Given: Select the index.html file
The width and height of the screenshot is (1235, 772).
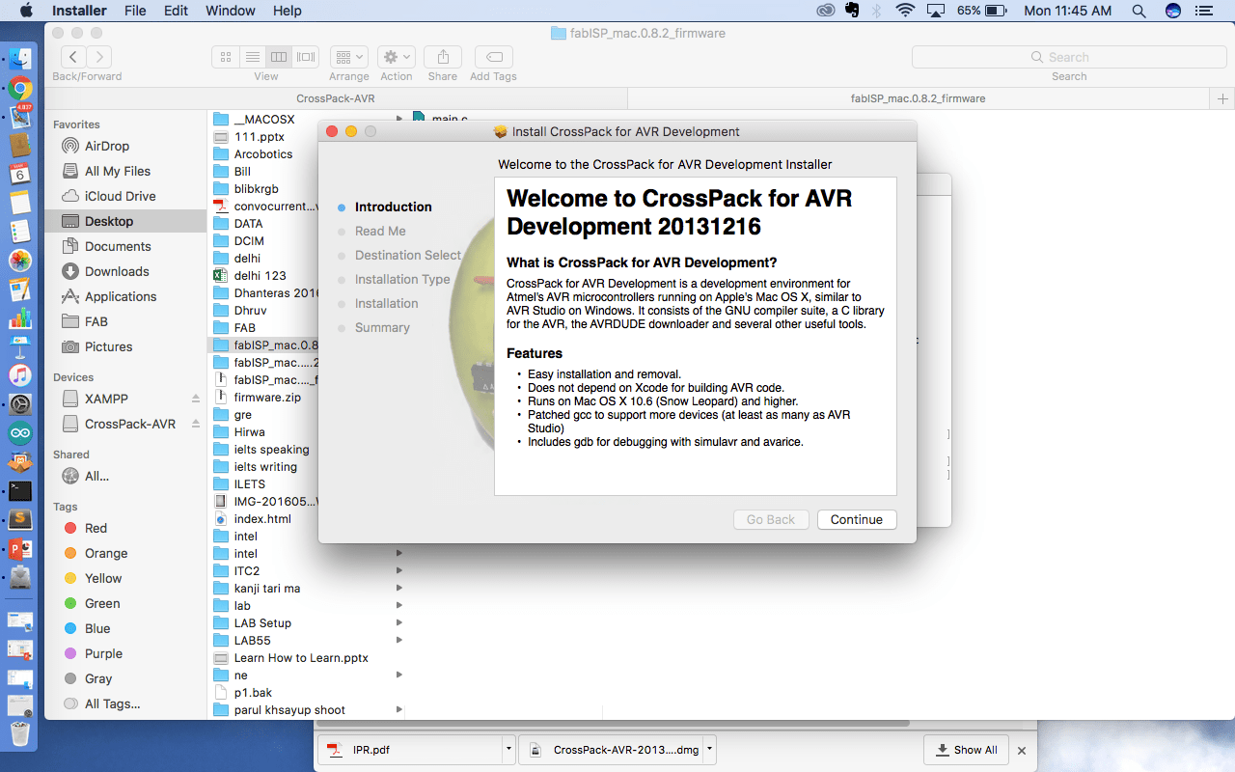Looking at the screenshot, I should click(264, 519).
